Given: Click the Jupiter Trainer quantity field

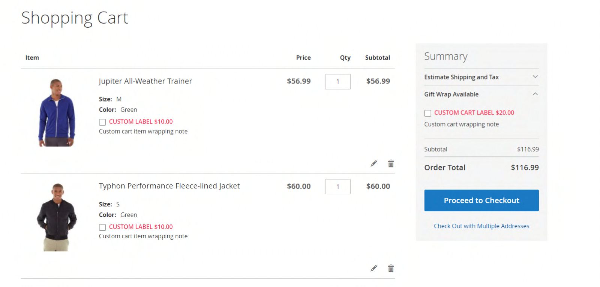Looking at the screenshot, I should coord(337,82).
